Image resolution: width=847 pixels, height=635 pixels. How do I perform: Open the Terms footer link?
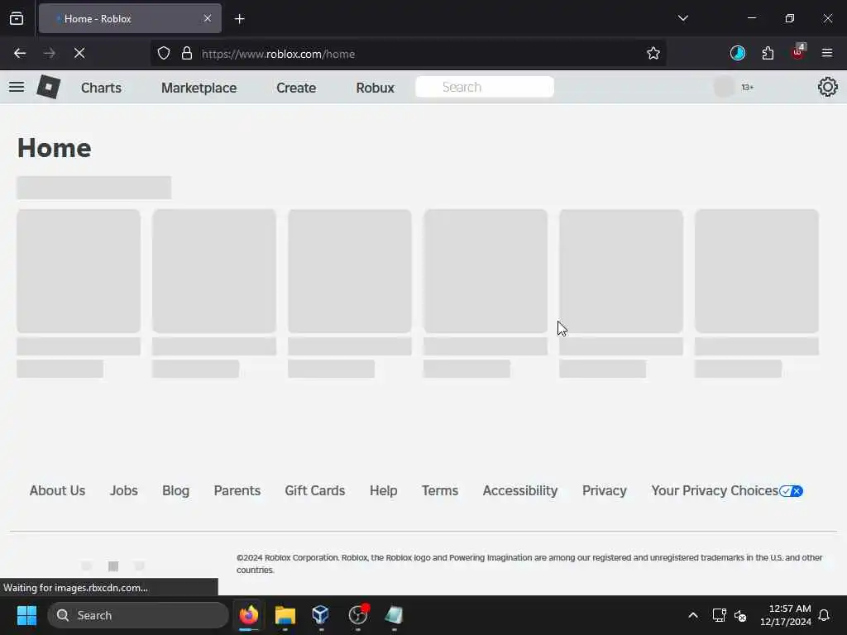coord(440,490)
